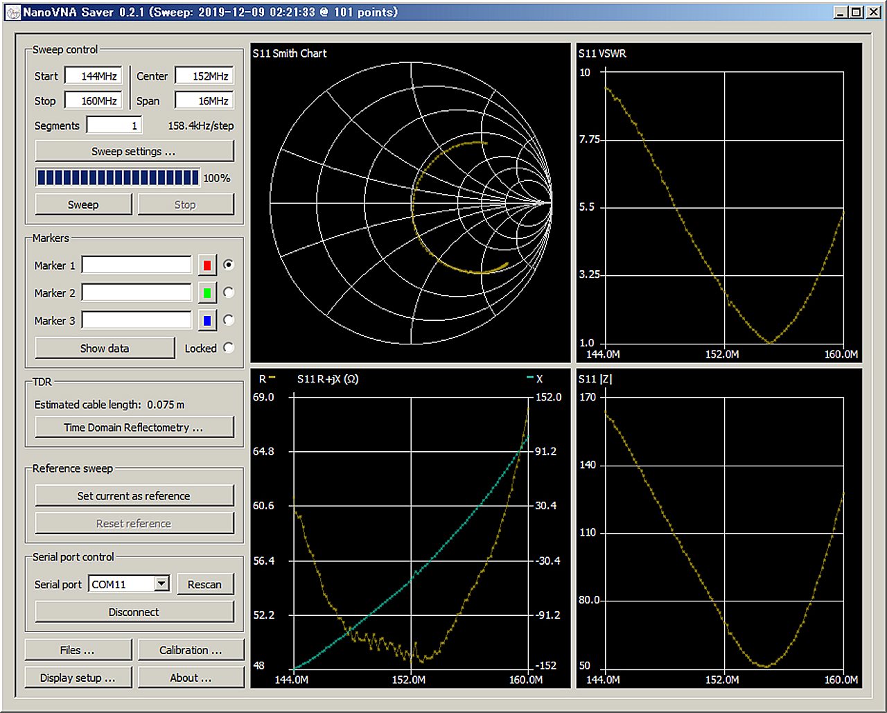Click the 64.8 label on R axis

pos(263,451)
